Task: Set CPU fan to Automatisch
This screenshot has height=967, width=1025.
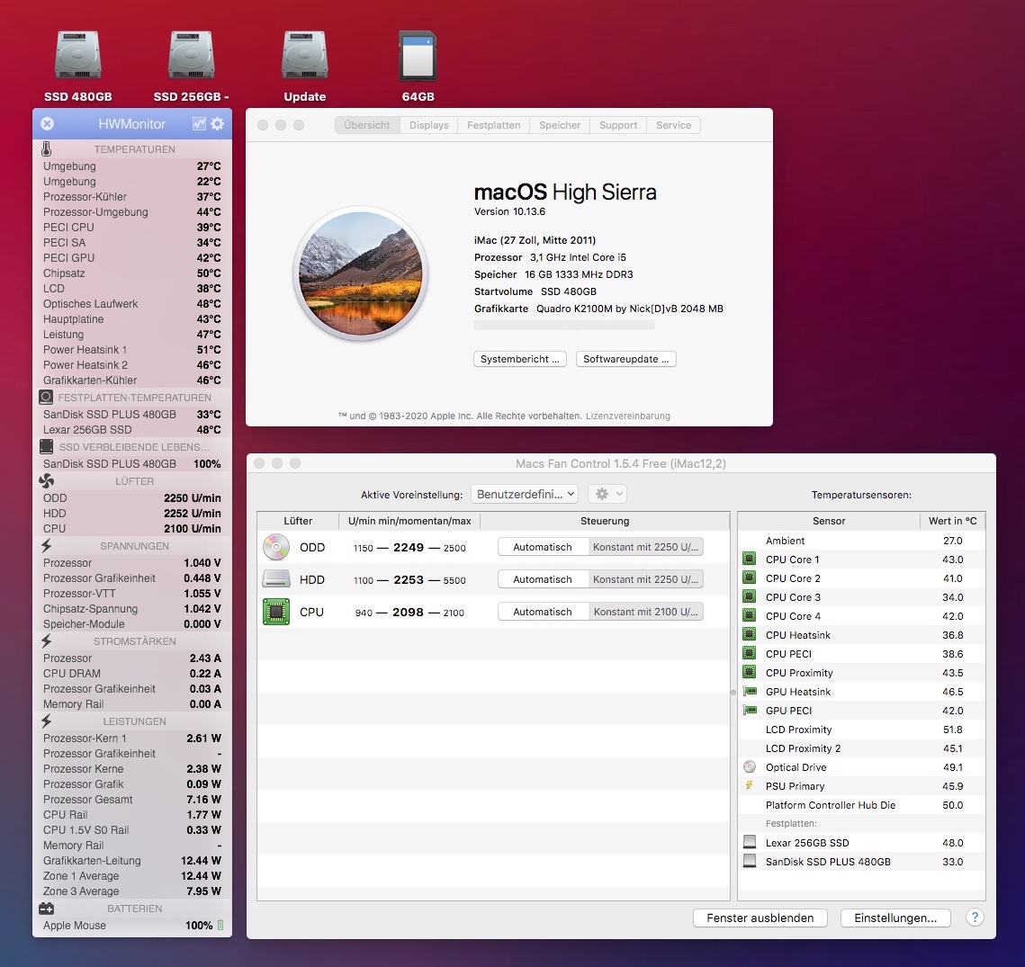Action: pos(543,612)
